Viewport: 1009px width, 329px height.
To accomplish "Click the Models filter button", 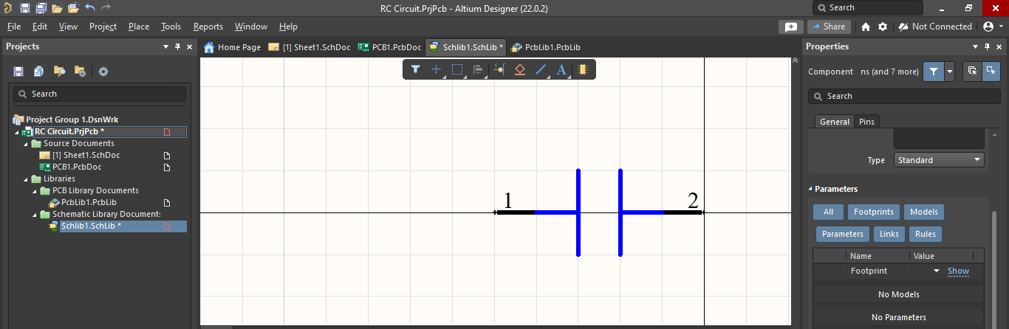I will point(923,212).
